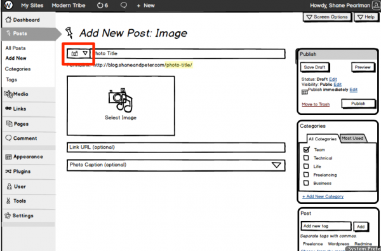Click the Preview button
381x251 pixels.
coord(363,67)
